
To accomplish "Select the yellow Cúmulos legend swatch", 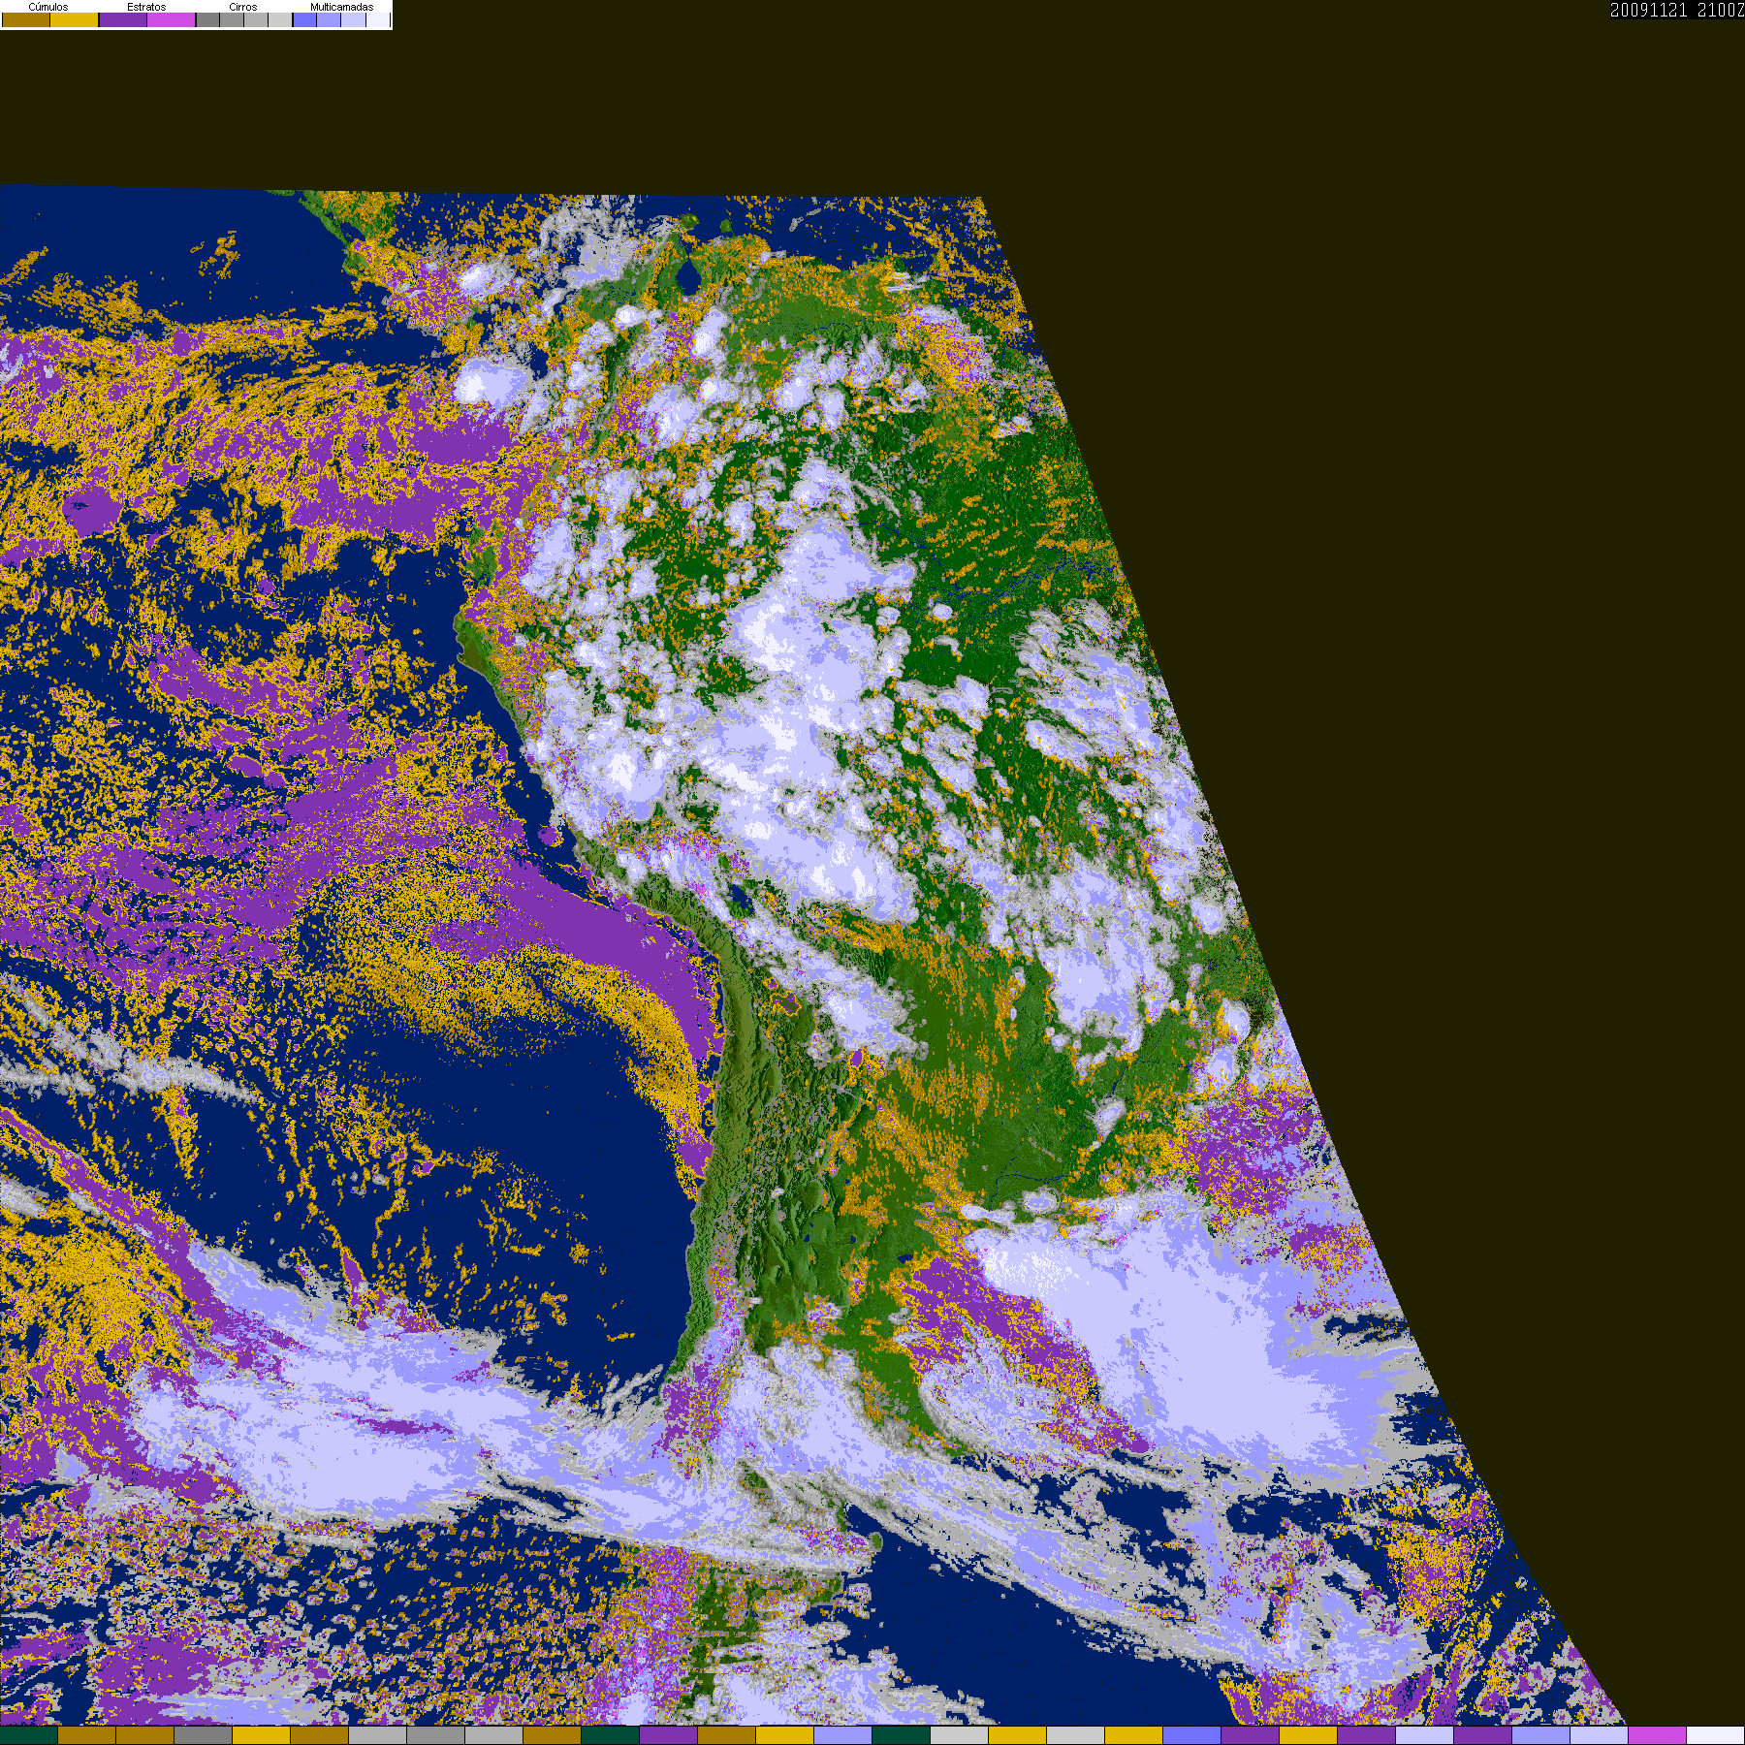I will tap(75, 19).
